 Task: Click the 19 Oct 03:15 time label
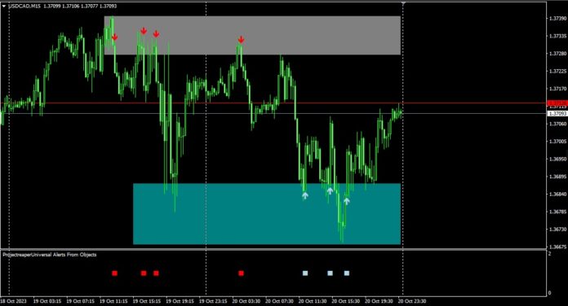click(47, 301)
